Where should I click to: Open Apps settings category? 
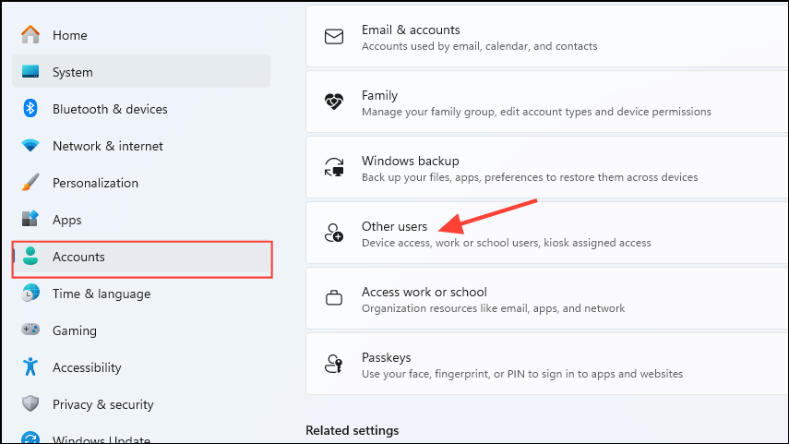pos(141,220)
